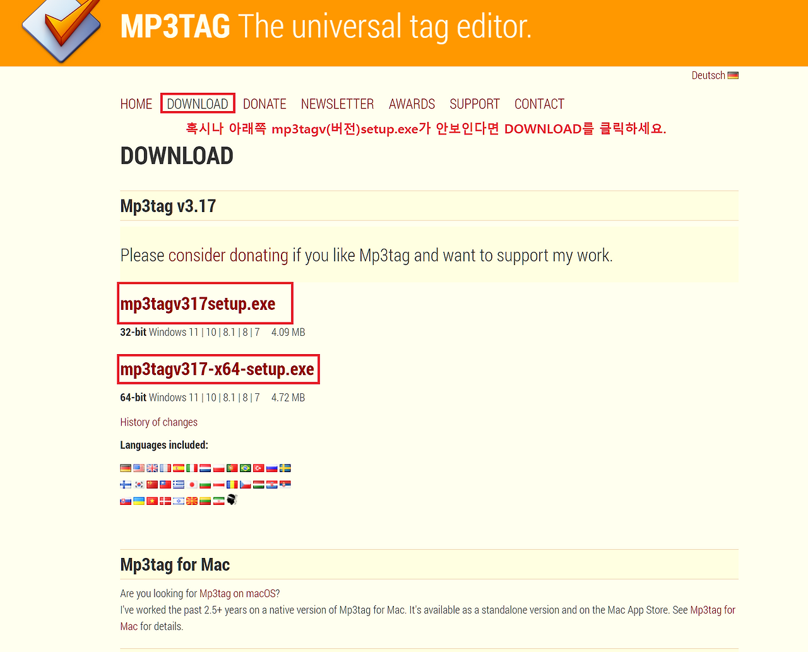Click the Czech flag icon
Screen dimensions: 808x652
[245, 485]
